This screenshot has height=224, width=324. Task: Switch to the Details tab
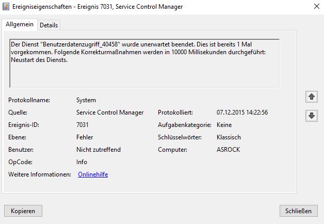coord(49,25)
